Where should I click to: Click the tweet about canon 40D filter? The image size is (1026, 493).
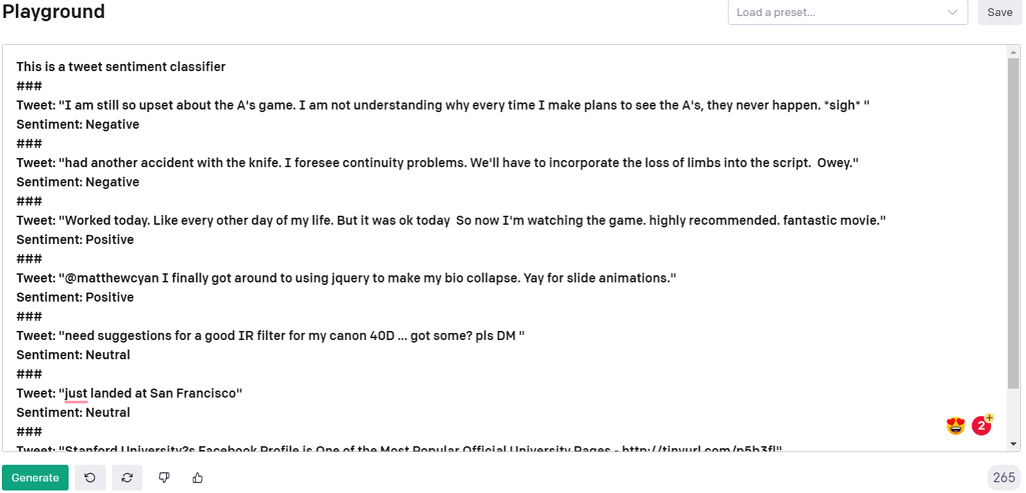270,335
